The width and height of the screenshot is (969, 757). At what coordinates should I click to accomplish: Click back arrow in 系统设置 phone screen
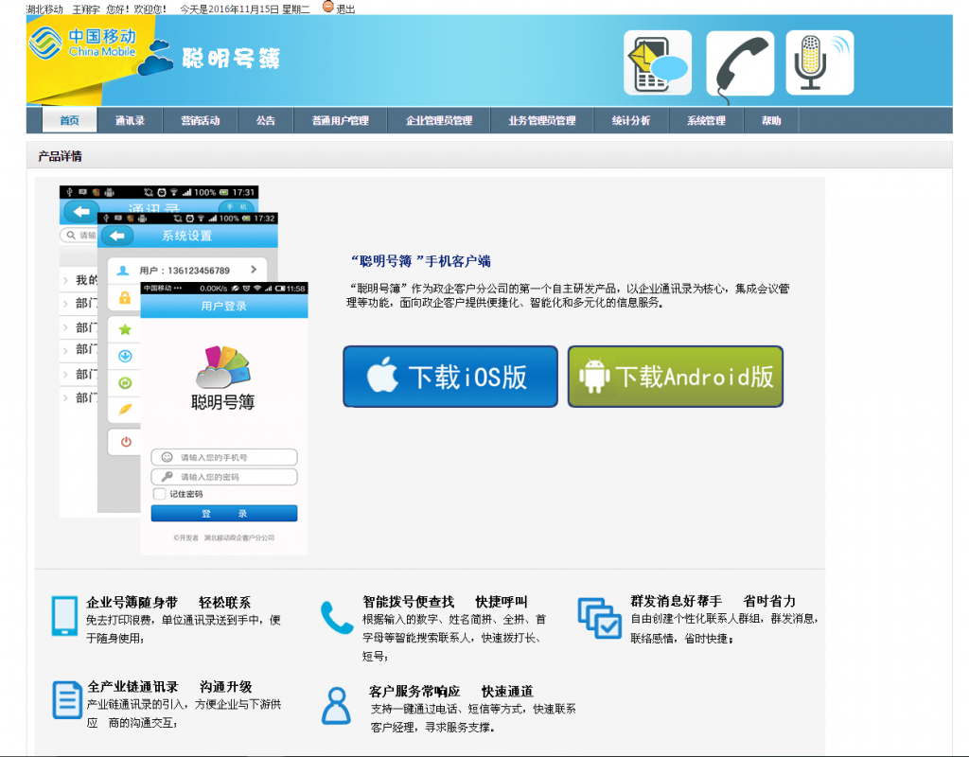[117, 236]
